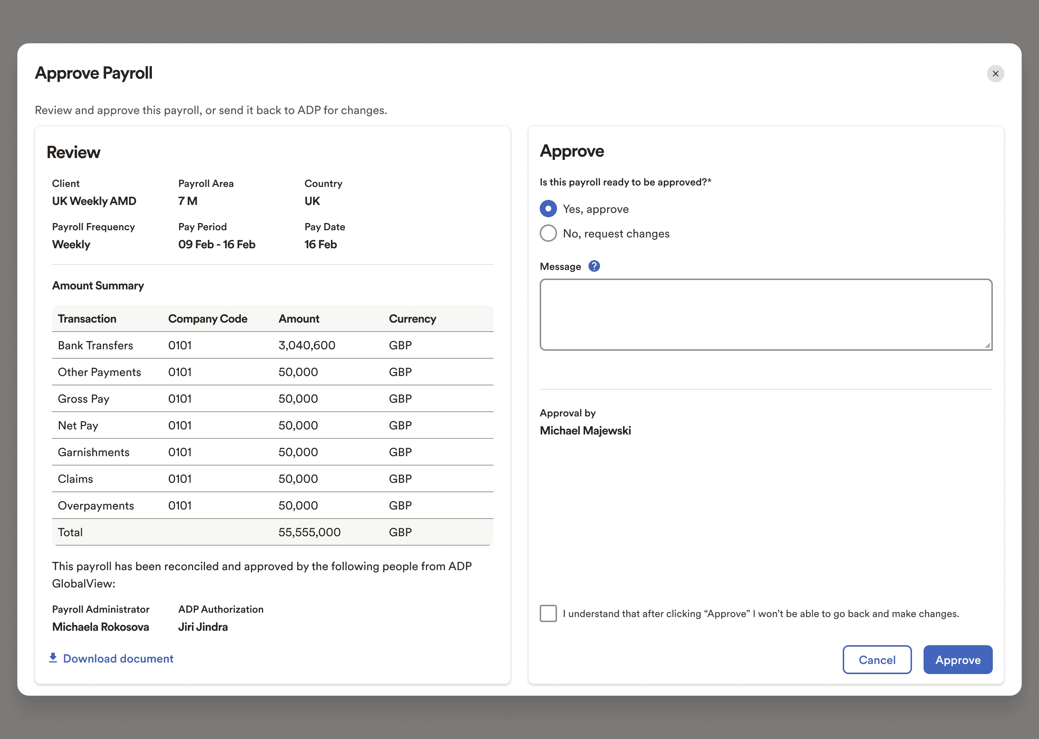1039x739 pixels.
Task: Click the Transaction column header
Action: tap(87, 319)
